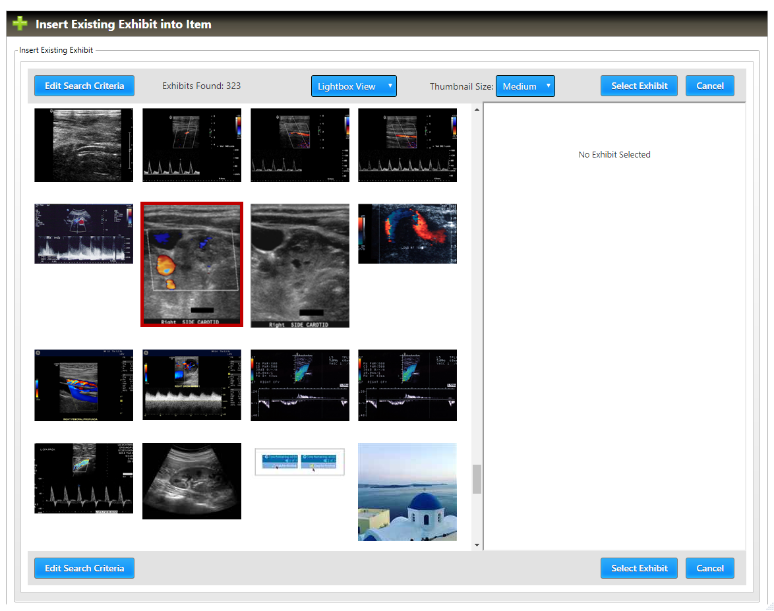Viewport: 774px width, 611px height.
Task: Click the green plus icon in header
Action: point(20,24)
